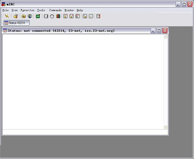
Task: Expand the Tools menu
Action: tap(41, 10)
